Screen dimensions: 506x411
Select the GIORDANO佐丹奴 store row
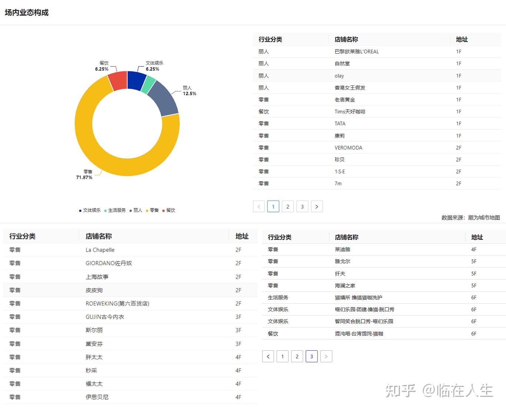click(130, 263)
